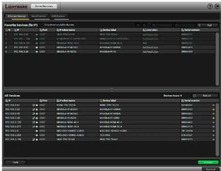Toggle favorite star on 192.168.2.128 row
Viewport: 221px width, 171px height.
(x=214, y=122)
